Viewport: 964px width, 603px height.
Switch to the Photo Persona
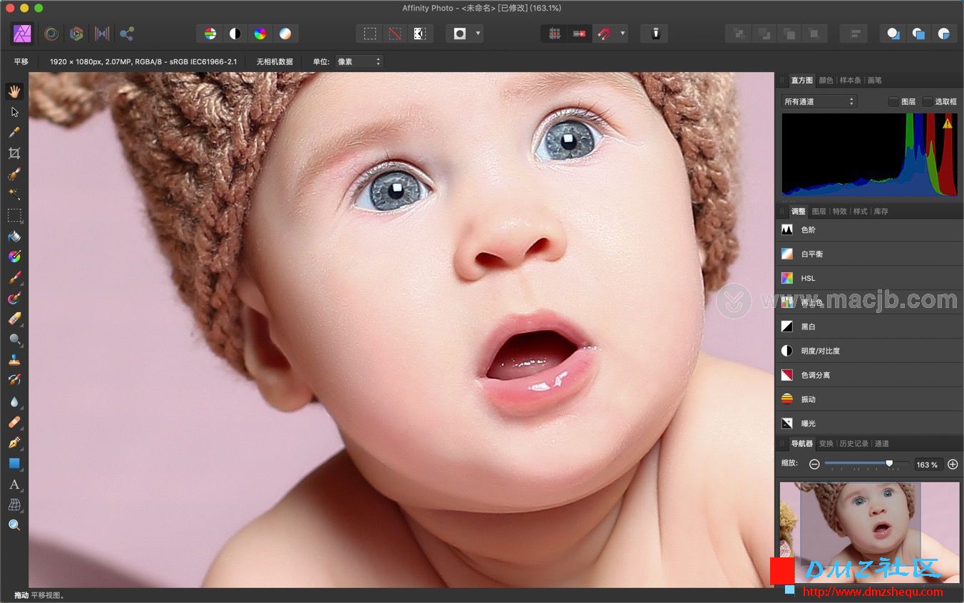(23, 33)
